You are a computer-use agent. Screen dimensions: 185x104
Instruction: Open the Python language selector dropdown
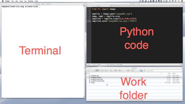103,65
